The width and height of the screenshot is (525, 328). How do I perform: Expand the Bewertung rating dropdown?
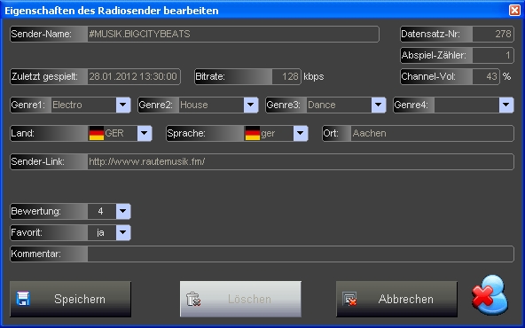pos(123,211)
